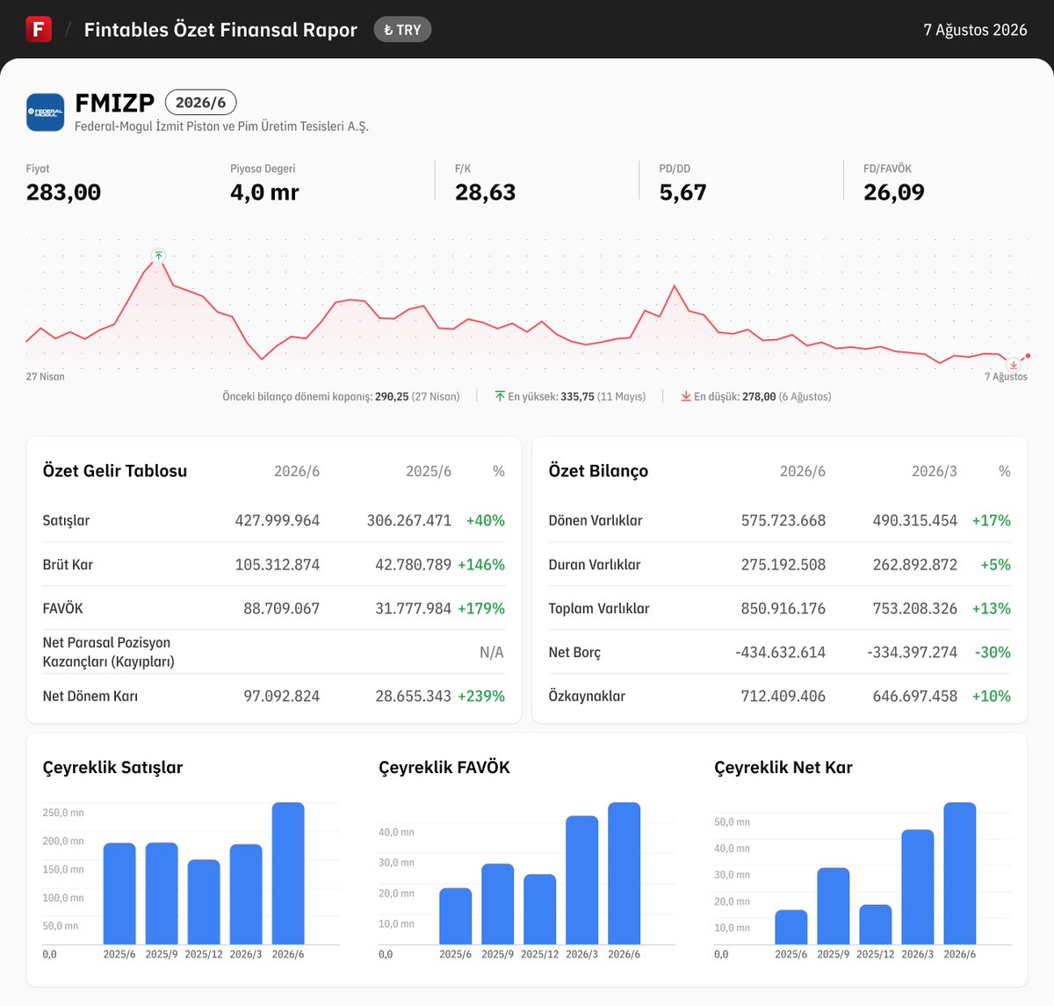Click the Özkaynaklar +10% change
The height and width of the screenshot is (1006, 1054).
click(992, 696)
